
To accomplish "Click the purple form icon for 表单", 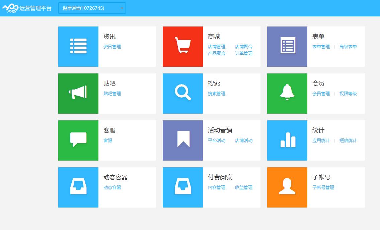I will tap(287, 46).
